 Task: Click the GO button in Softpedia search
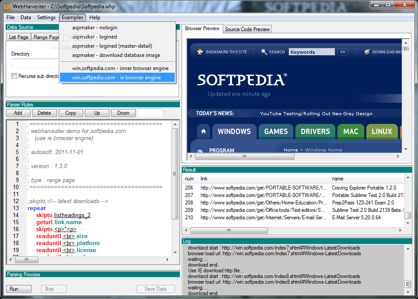(x=343, y=52)
